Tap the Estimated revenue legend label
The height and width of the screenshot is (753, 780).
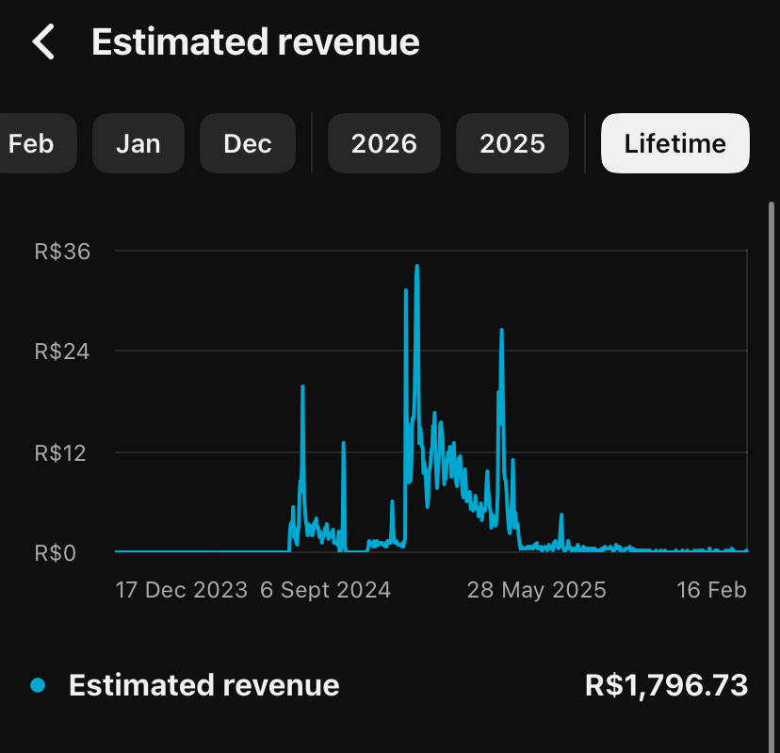(204, 685)
